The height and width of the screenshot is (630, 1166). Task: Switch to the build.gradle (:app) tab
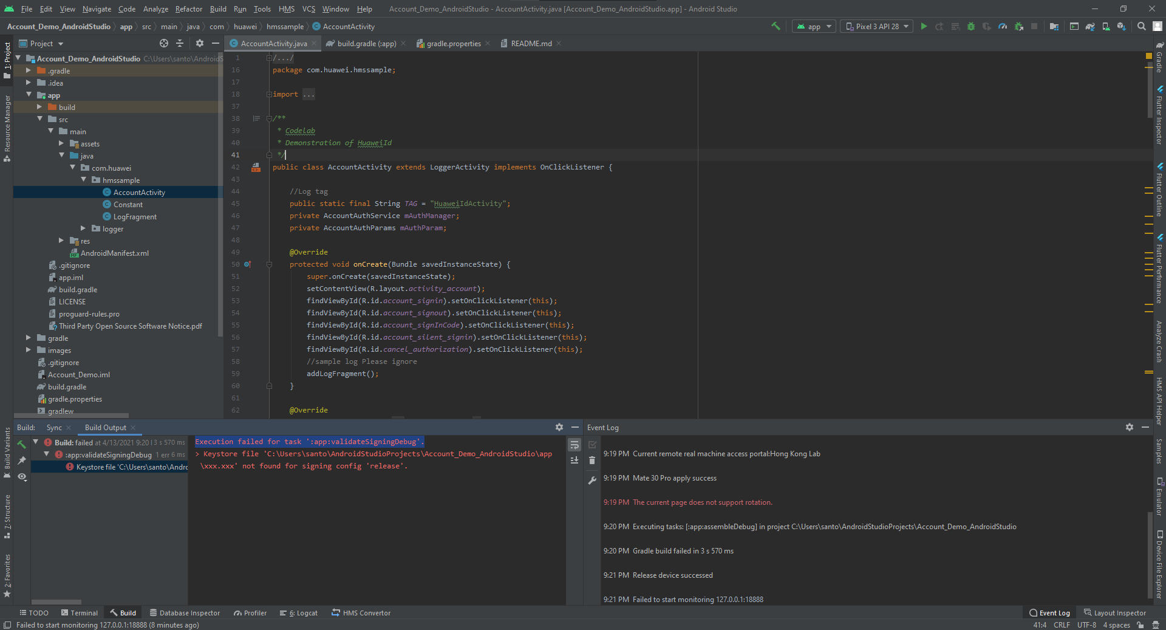click(x=366, y=44)
